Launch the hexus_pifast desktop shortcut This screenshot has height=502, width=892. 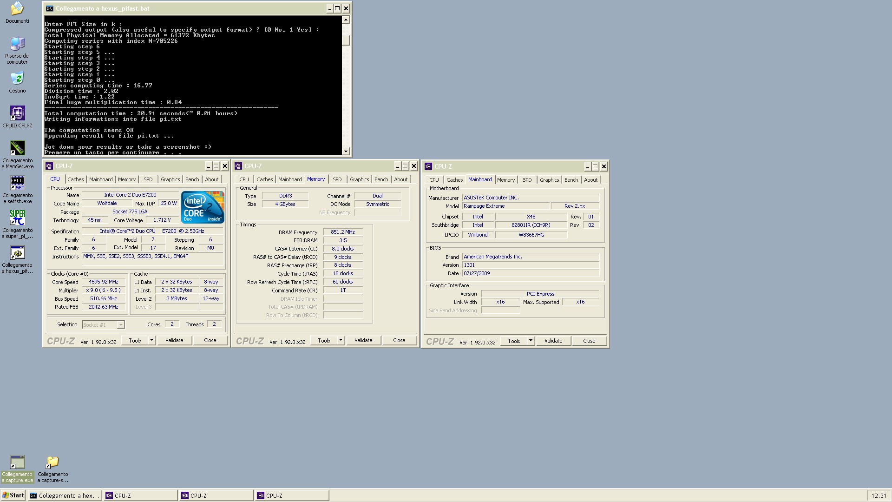pos(17,252)
